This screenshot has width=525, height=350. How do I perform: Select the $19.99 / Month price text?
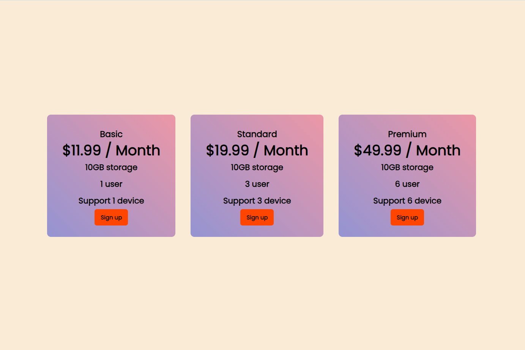pos(257,150)
